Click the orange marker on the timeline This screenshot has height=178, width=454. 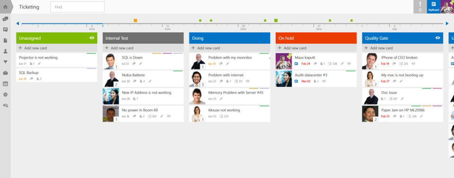point(135,20)
